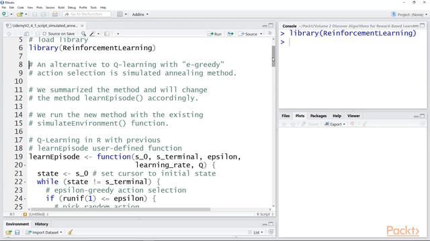The height and width of the screenshot is (241, 430).
Task: Select the Environment tab
Action: [x=17, y=224]
